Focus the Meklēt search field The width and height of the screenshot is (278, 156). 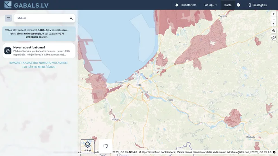(42, 18)
